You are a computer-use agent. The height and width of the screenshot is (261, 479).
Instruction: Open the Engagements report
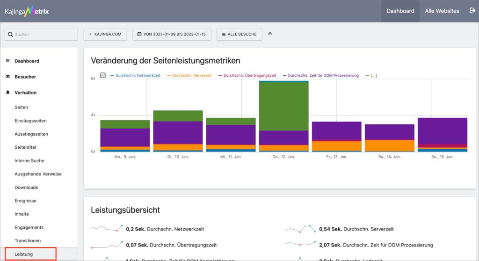point(29,227)
